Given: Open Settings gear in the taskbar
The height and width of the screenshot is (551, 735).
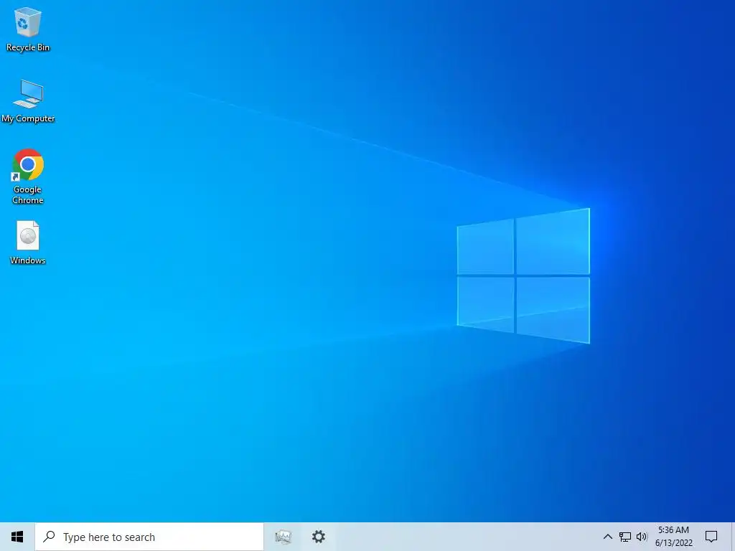Looking at the screenshot, I should tap(319, 537).
